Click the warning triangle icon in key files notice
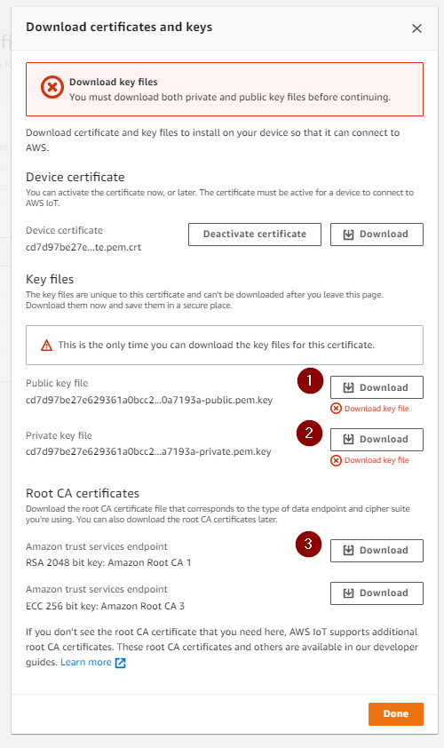 click(x=47, y=345)
